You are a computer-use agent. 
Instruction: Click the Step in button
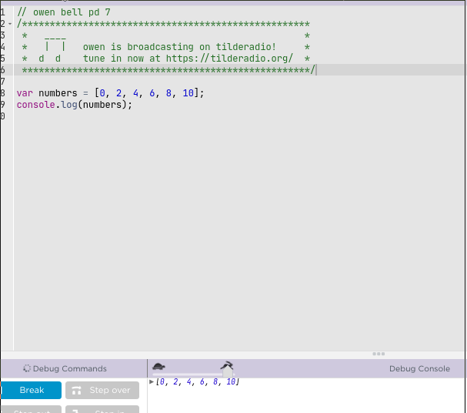tap(102, 410)
